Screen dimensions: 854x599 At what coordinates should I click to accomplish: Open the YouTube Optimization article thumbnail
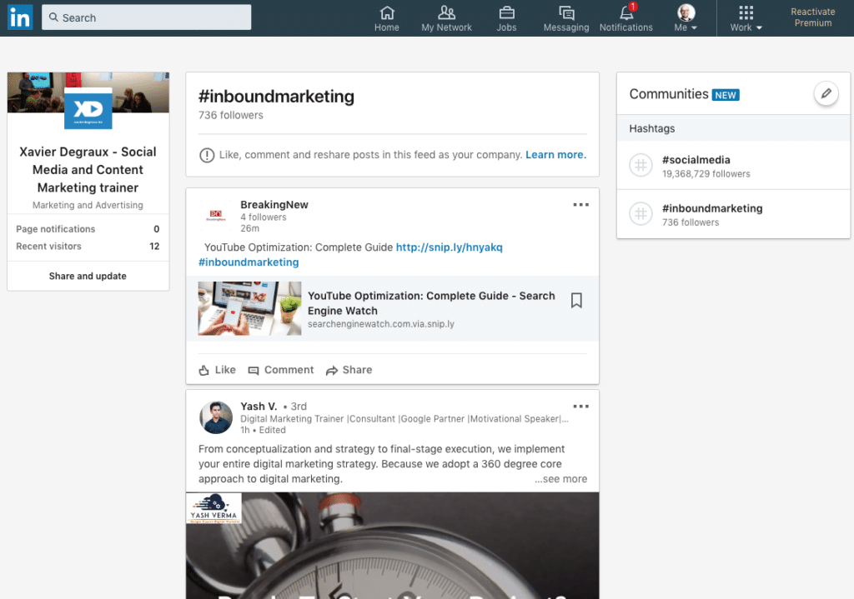(x=249, y=308)
